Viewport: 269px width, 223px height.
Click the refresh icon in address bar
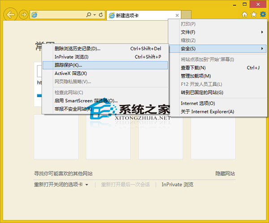click(101, 15)
